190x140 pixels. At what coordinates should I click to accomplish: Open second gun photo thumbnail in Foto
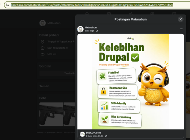click(x=70, y=114)
